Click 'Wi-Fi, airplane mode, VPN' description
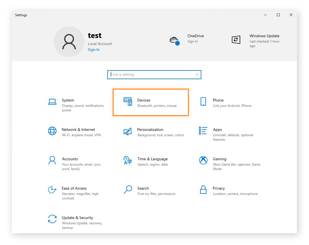Screen dimensions: 309x245 (81, 135)
